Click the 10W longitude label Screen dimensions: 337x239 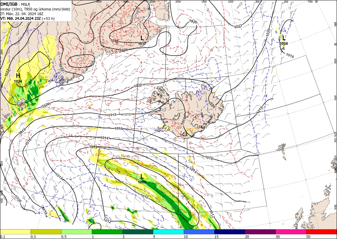click(x=231, y=2)
